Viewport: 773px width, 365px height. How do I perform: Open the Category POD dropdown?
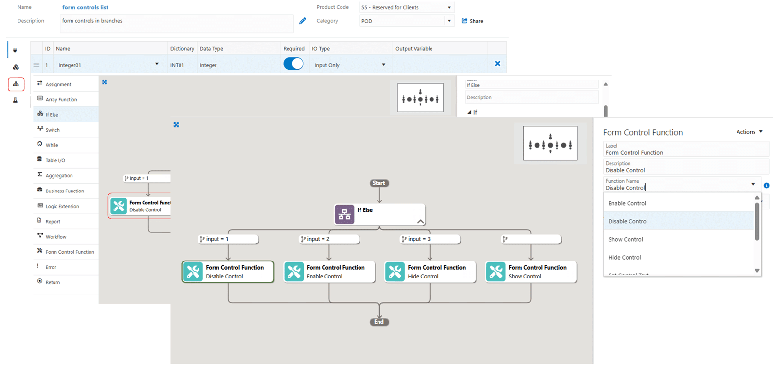coord(449,21)
